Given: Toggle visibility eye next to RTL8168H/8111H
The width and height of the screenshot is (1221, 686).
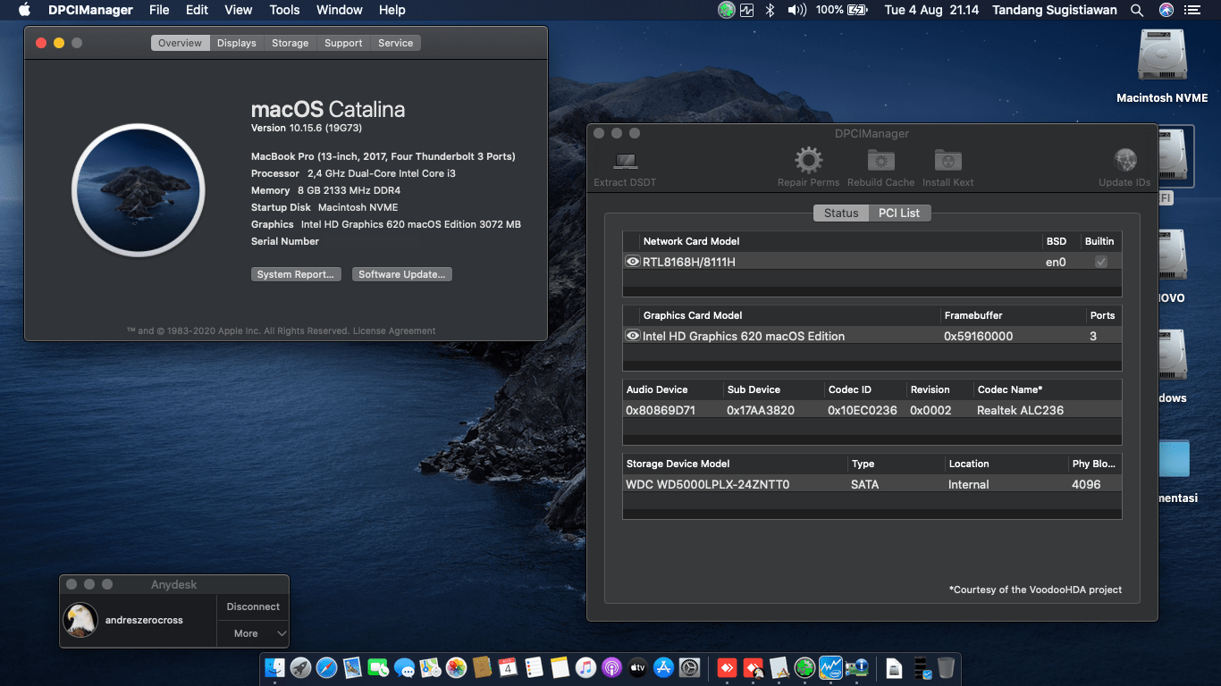Looking at the screenshot, I should click(632, 261).
